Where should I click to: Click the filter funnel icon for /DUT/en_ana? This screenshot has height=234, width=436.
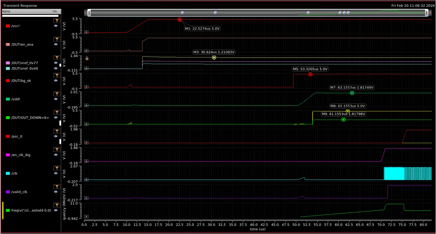point(57,39)
